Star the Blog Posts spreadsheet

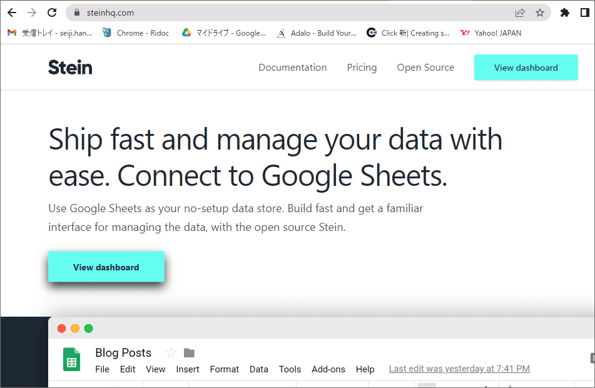(170, 352)
